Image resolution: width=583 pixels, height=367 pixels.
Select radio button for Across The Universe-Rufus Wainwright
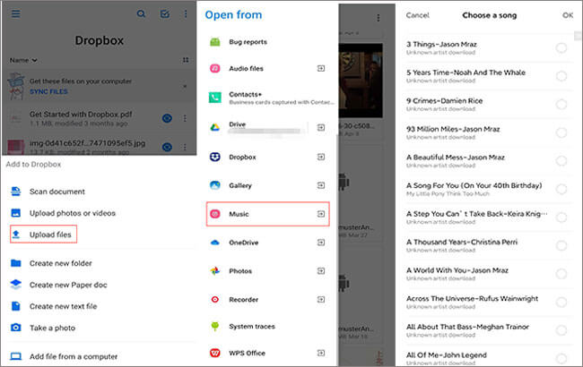[561, 302]
